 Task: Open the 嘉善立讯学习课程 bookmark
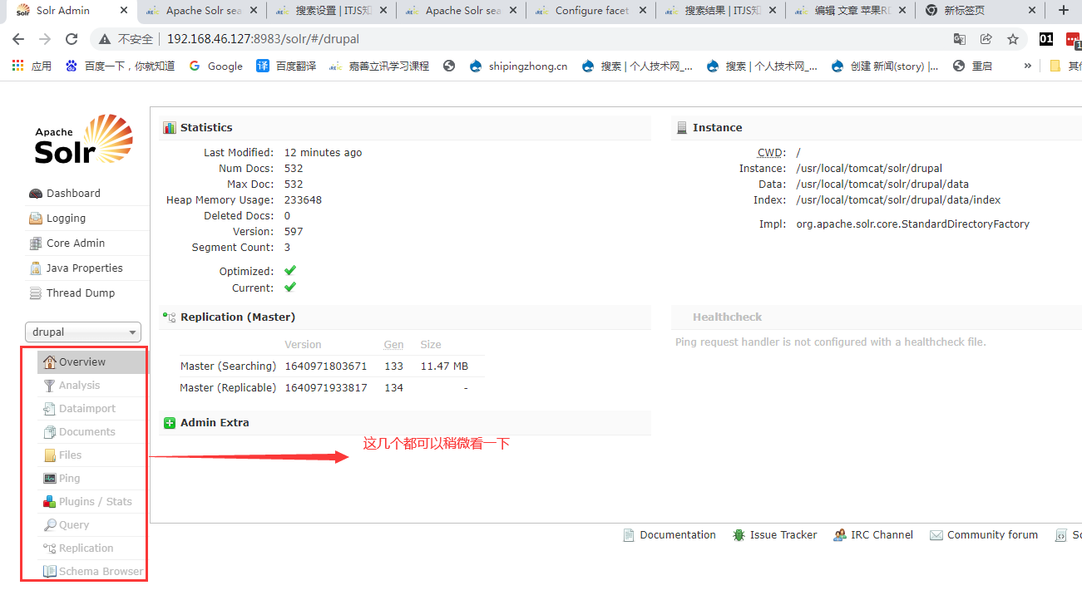[x=379, y=66]
